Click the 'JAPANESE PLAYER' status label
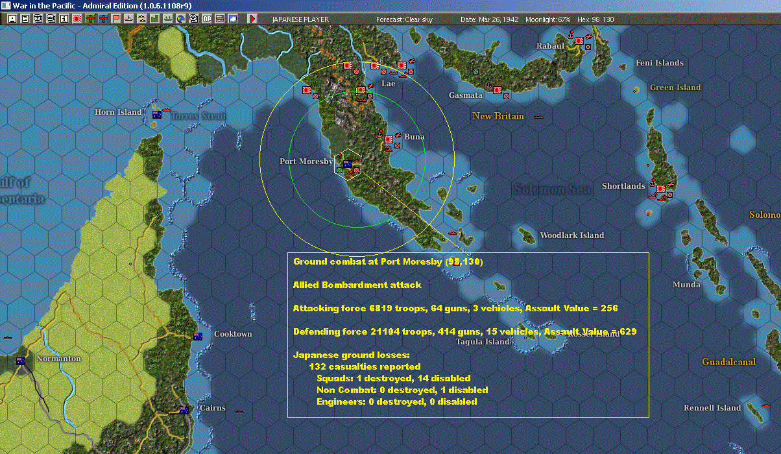 click(x=299, y=19)
